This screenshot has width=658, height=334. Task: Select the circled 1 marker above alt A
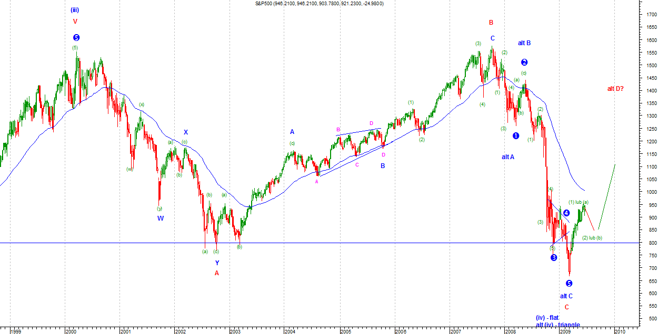(x=516, y=135)
